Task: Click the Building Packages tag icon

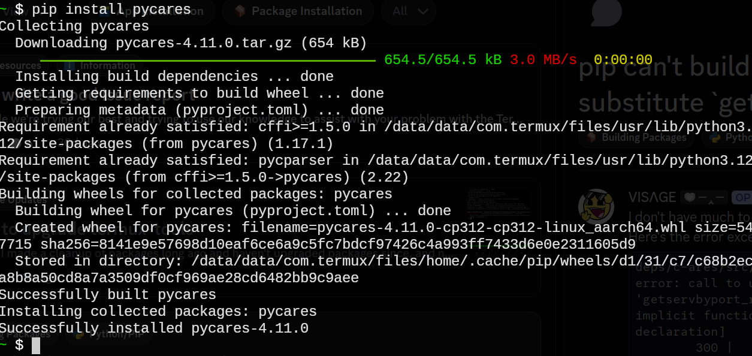Action: pos(592,137)
